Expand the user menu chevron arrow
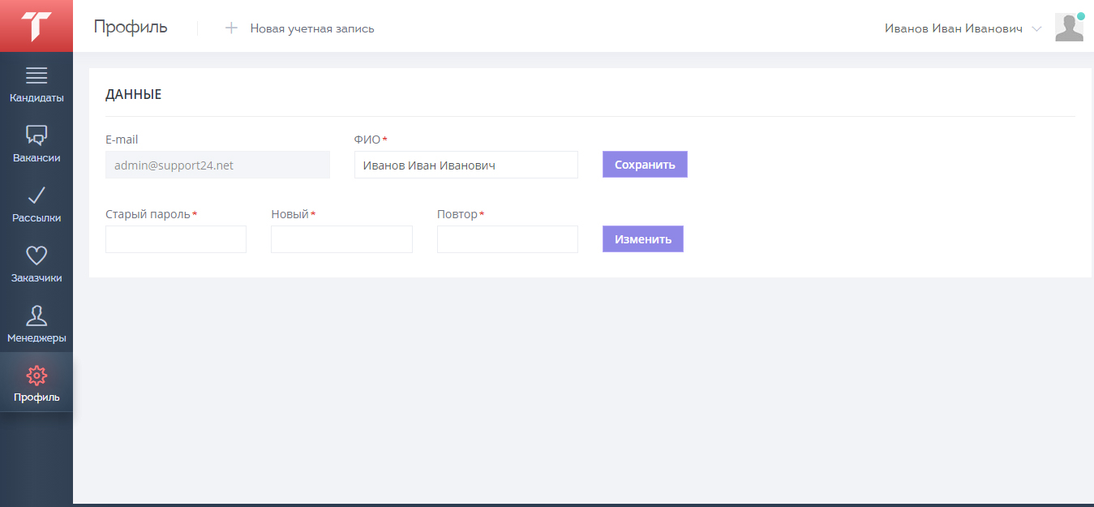The width and height of the screenshot is (1094, 507). [x=1036, y=29]
